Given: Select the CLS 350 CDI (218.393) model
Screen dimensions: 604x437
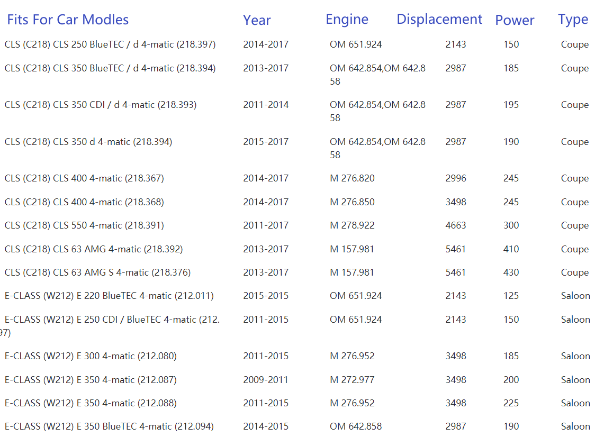Looking at the screenshot, I should tap(101, 105).
